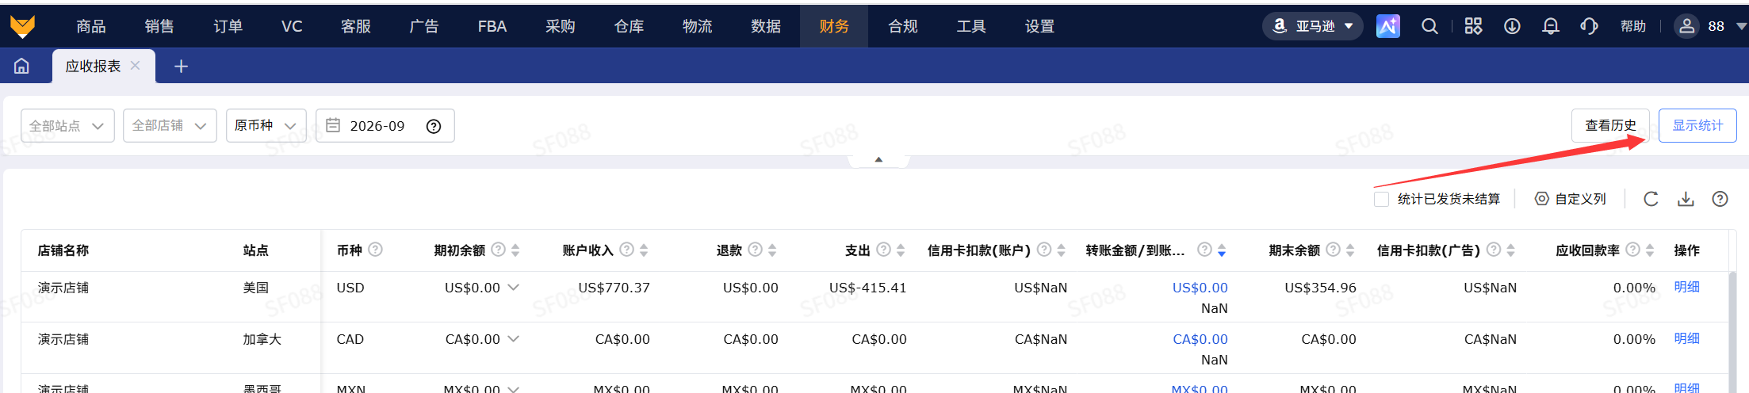Viewport: 1749px width, 393px height.
Task: Open 原币种 currency dropdown
Action: (x=266, y=126)
